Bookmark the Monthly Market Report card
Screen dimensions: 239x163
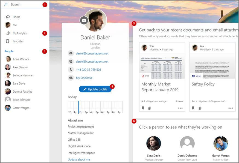click(x=143, y=108)
